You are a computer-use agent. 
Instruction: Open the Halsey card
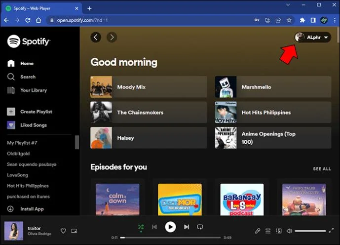point(149,138)
